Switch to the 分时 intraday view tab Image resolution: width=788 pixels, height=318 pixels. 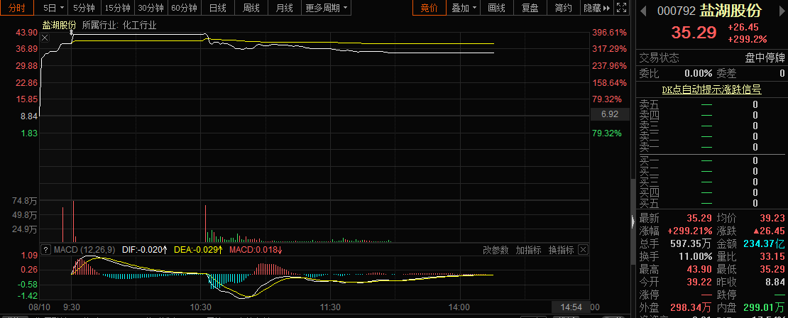17,8
